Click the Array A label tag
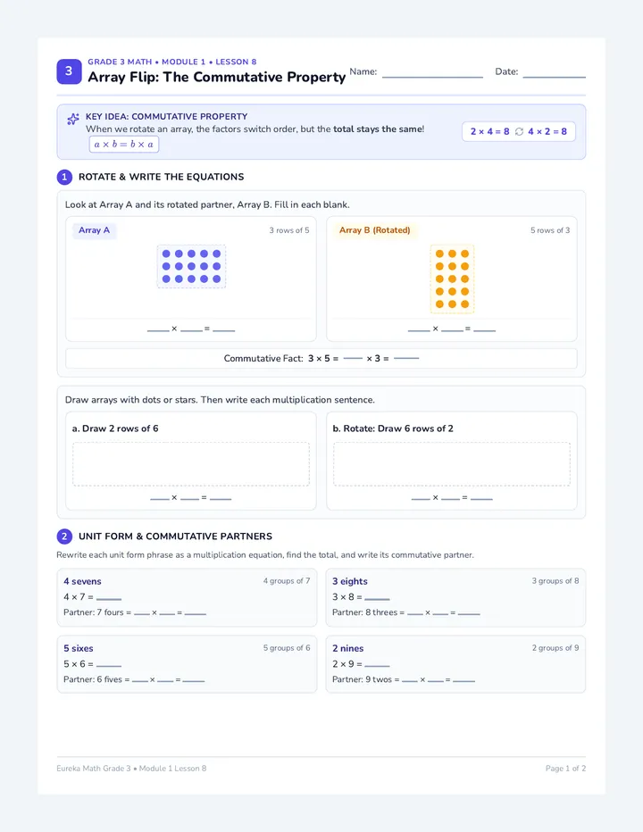This screenshot has height=832, width=643. click(x=94, y=230)
